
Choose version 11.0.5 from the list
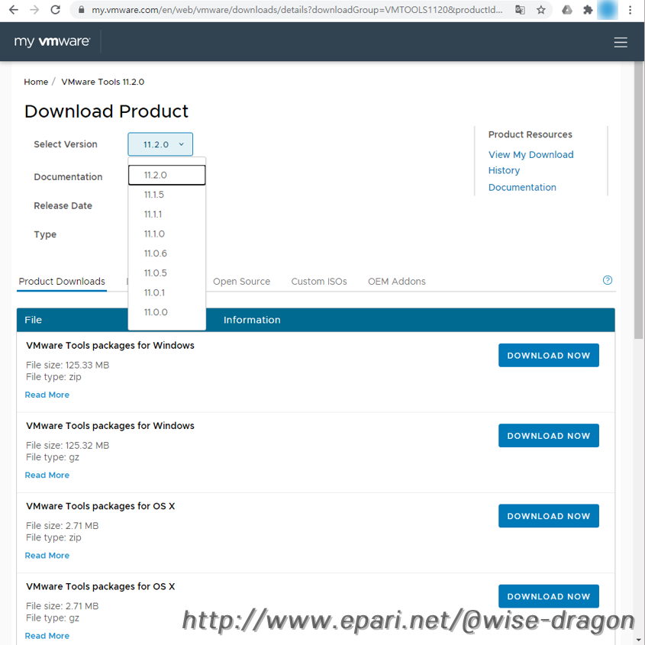pyautogui.click(x=166, y=273)
